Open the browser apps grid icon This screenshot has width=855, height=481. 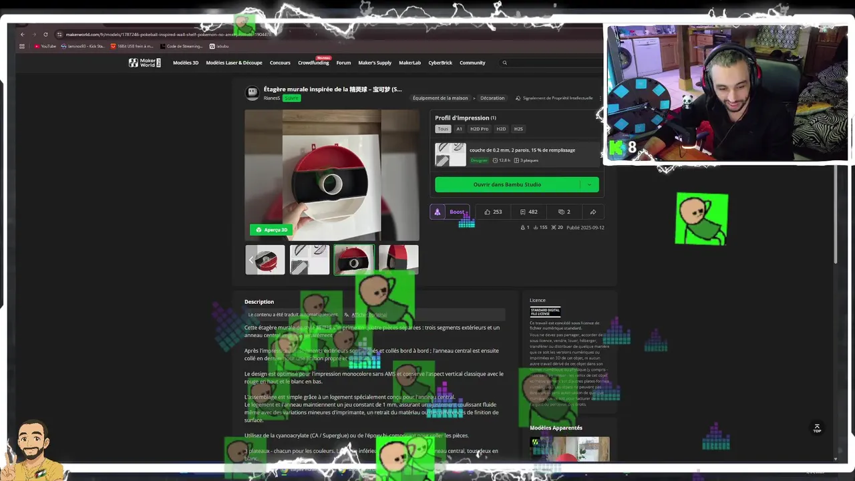click(22, 46)
